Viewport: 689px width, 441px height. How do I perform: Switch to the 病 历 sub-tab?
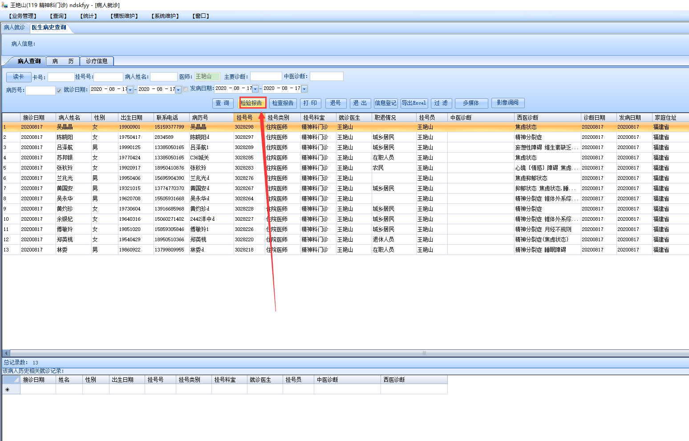(x=63, y=61)
